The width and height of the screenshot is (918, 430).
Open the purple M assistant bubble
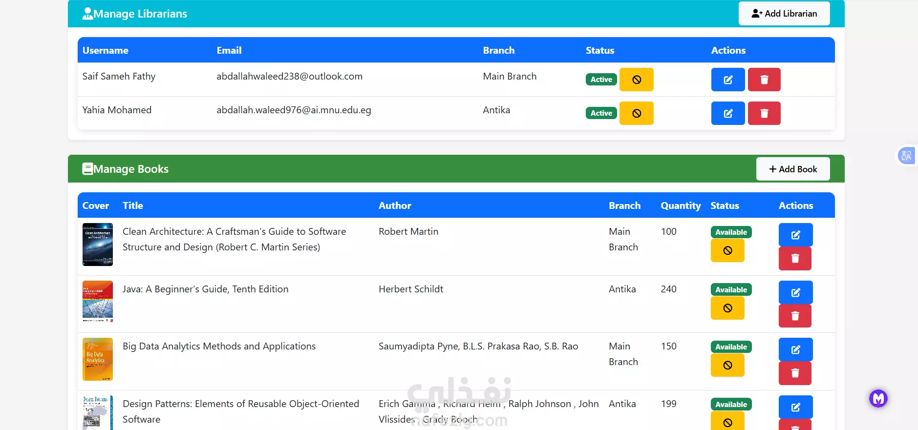878,399
